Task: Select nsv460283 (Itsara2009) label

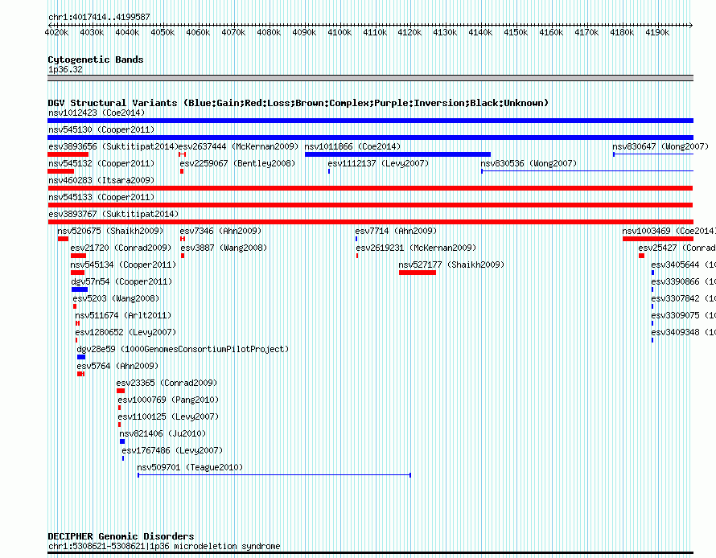Action: point(101,180)
